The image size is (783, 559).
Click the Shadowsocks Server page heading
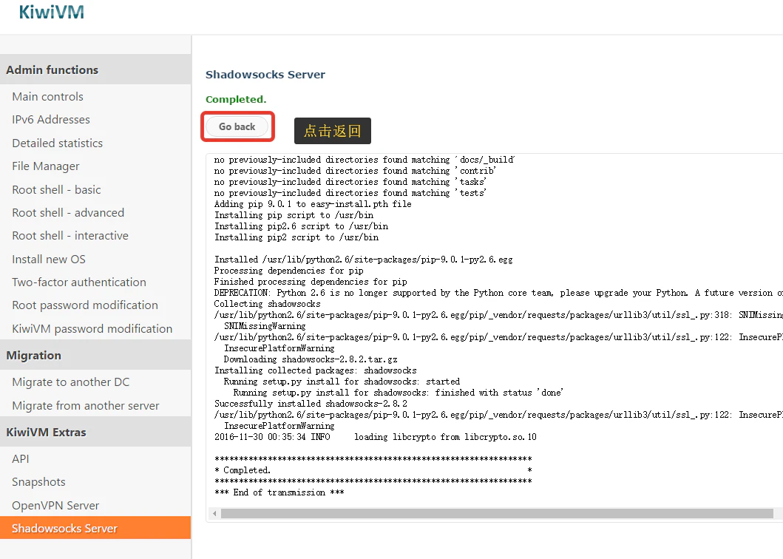[265, 75]
